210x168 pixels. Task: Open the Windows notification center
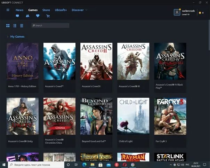tap(204, 165)
